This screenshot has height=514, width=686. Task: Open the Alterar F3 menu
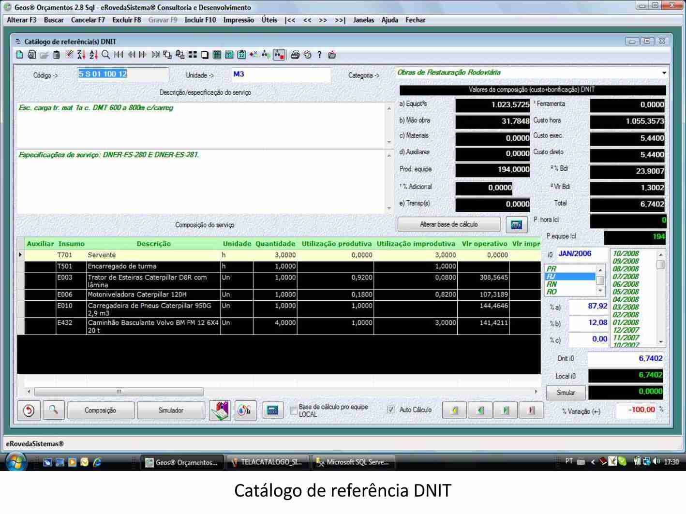[22, 20]
